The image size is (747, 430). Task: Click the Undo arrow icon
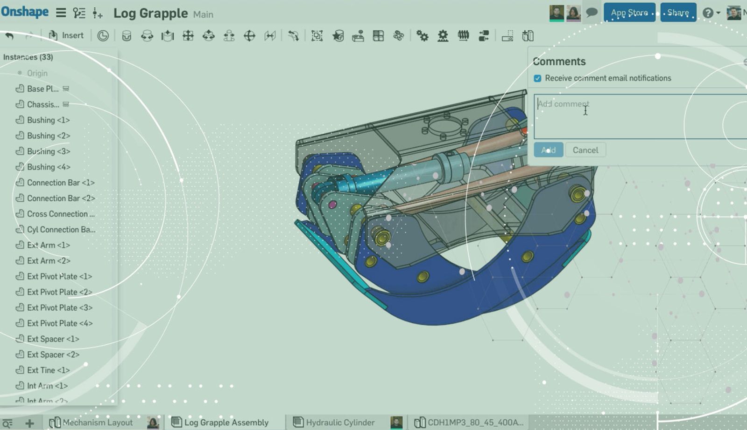pyautogui.click(x=9, y=35)
